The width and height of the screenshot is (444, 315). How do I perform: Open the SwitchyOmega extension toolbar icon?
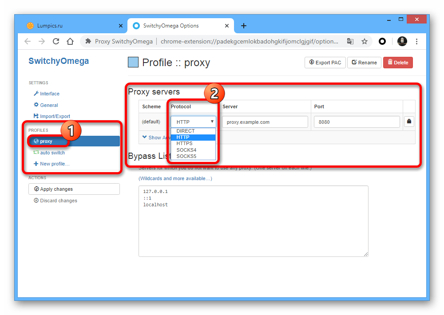pyautogui.click(x=382, y=41)
